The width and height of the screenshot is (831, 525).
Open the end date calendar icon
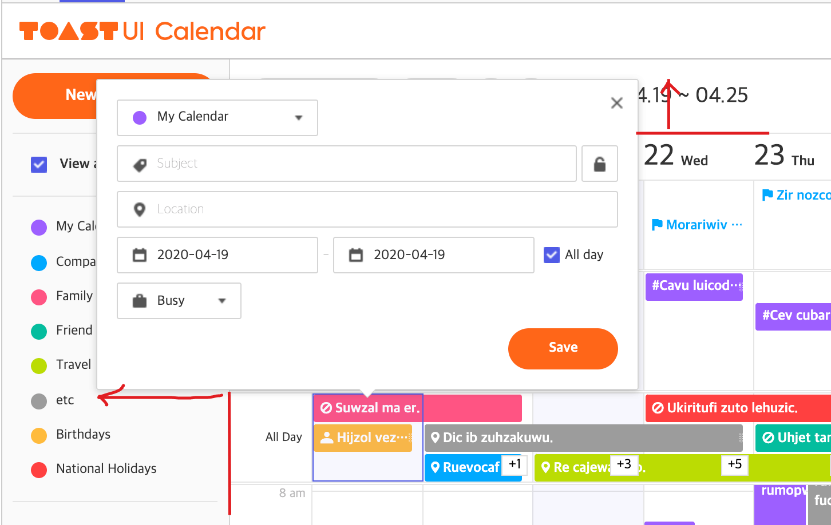point(356,254)
